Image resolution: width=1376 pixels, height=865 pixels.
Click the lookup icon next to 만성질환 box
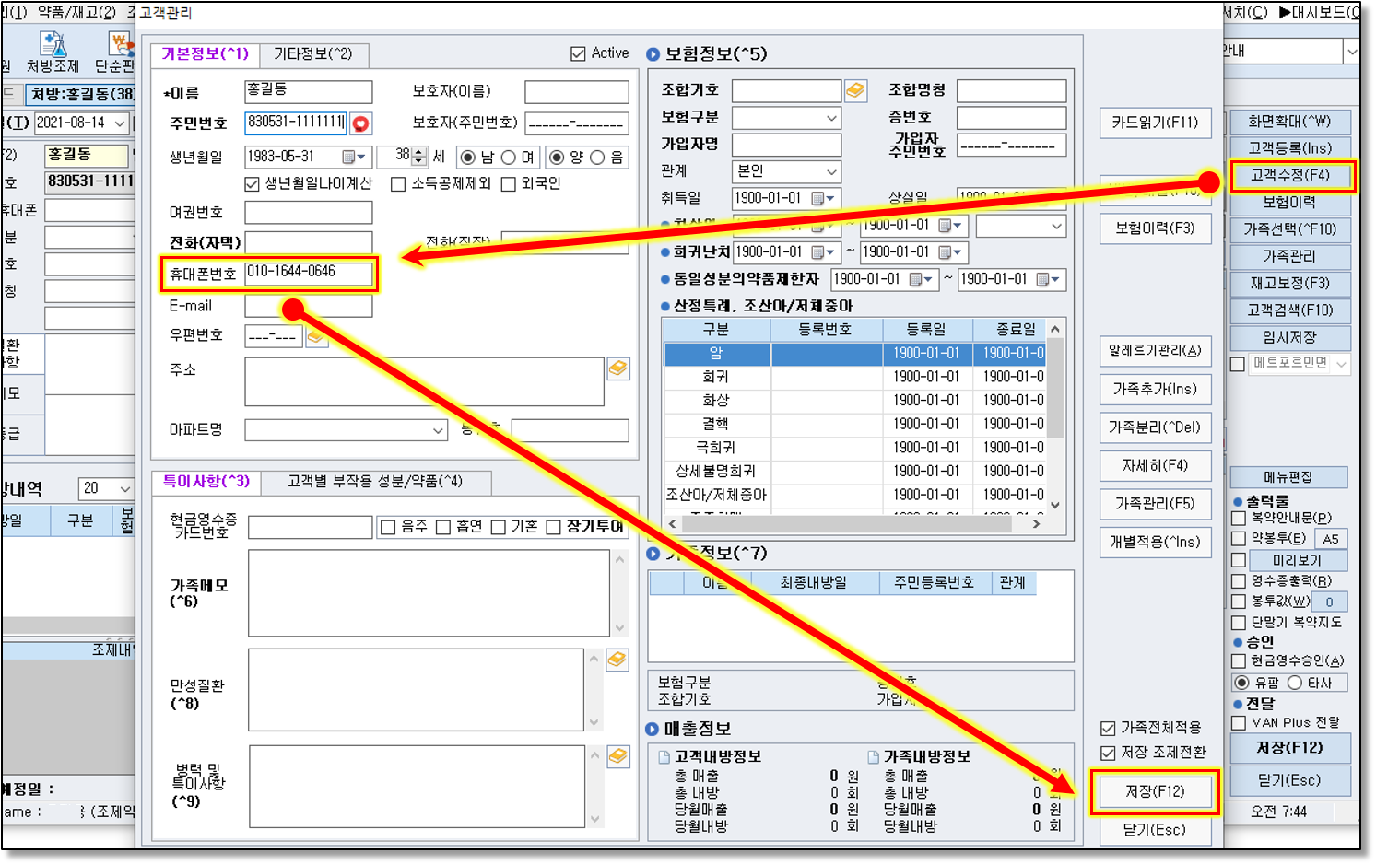coord(617,660)
